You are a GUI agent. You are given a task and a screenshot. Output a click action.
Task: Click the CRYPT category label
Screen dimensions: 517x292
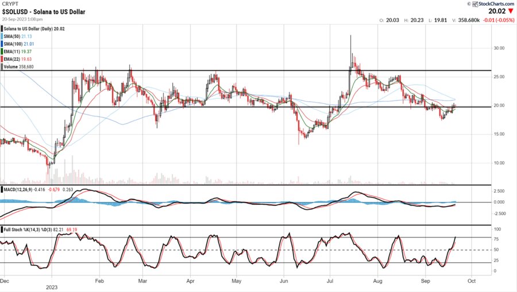[10, 4]
